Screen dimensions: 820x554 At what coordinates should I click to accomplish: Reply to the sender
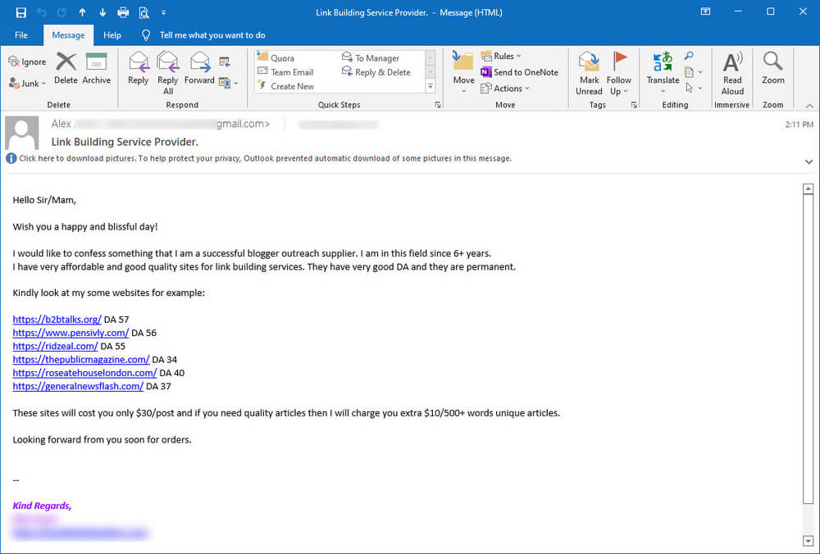[x=138, y=68]
